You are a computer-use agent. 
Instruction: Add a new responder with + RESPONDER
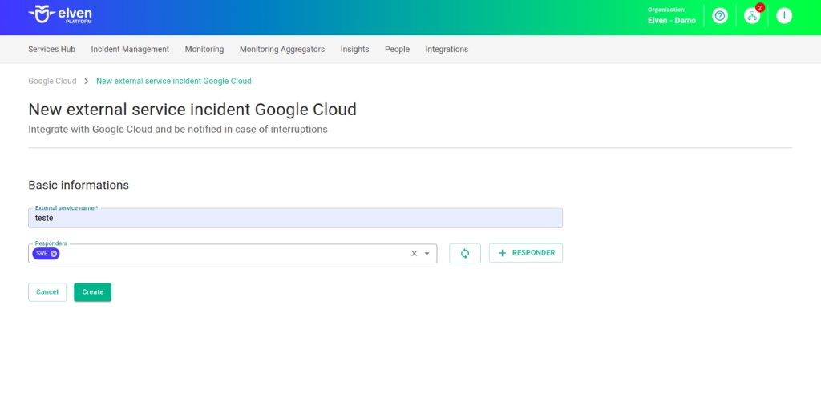coord(526,253)
